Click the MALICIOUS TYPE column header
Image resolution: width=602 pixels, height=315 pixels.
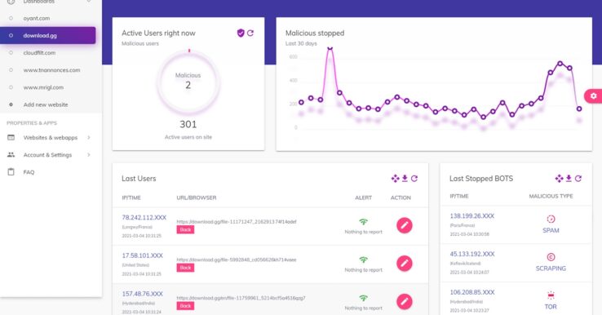point(551,196)
